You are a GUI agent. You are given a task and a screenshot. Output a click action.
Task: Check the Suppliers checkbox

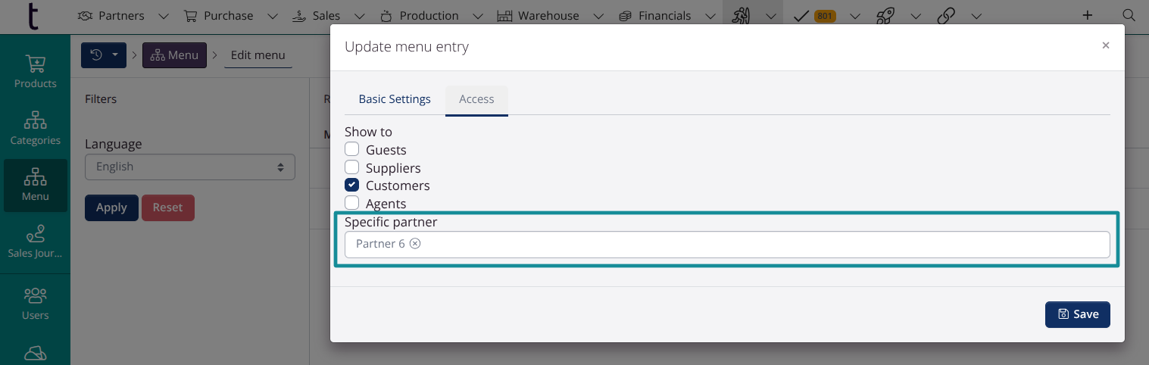(352, 167)
